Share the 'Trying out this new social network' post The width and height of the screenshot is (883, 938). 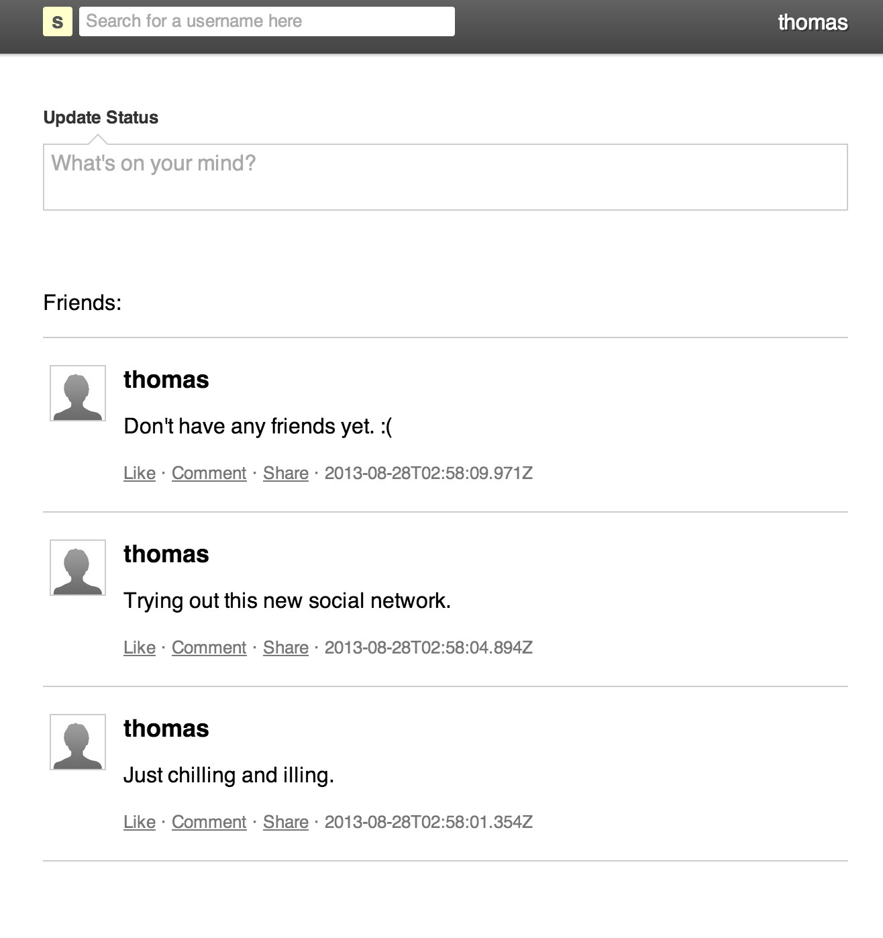[286, 647]
